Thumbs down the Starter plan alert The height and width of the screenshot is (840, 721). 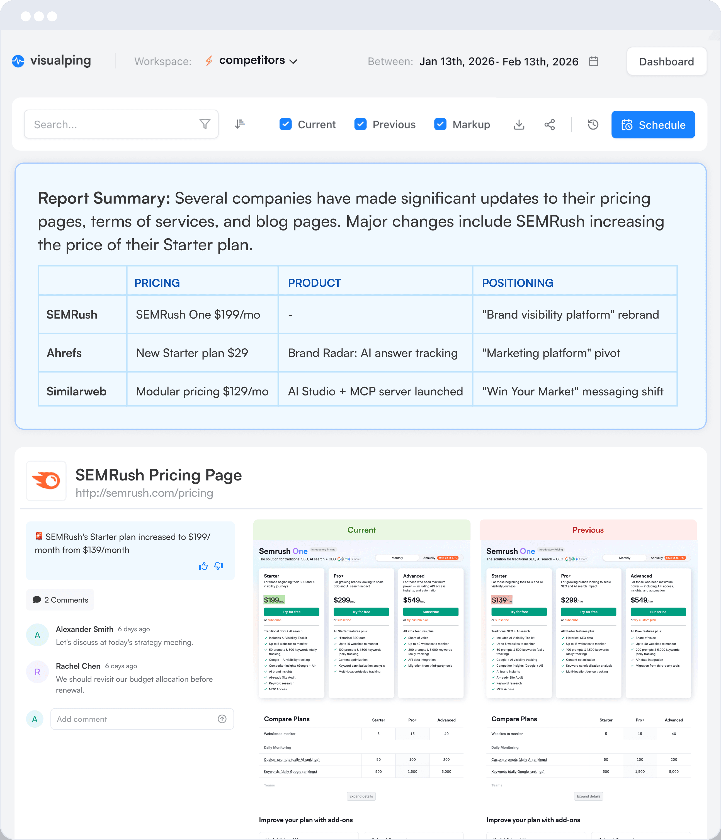[219, 566]
